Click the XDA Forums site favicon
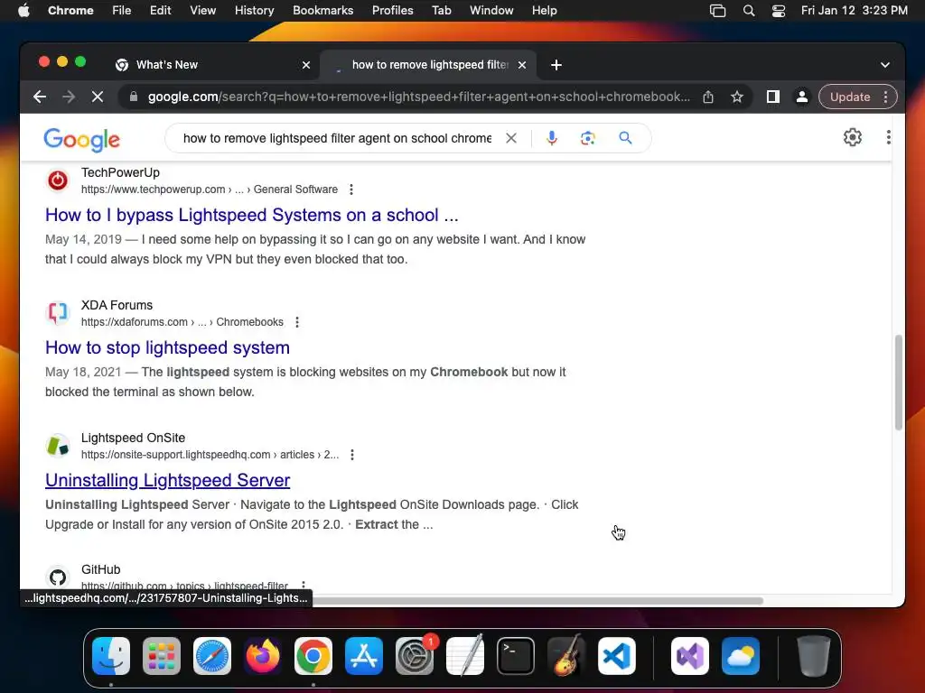The height and width of the screenshot is (693, 925). click(58, 313)
